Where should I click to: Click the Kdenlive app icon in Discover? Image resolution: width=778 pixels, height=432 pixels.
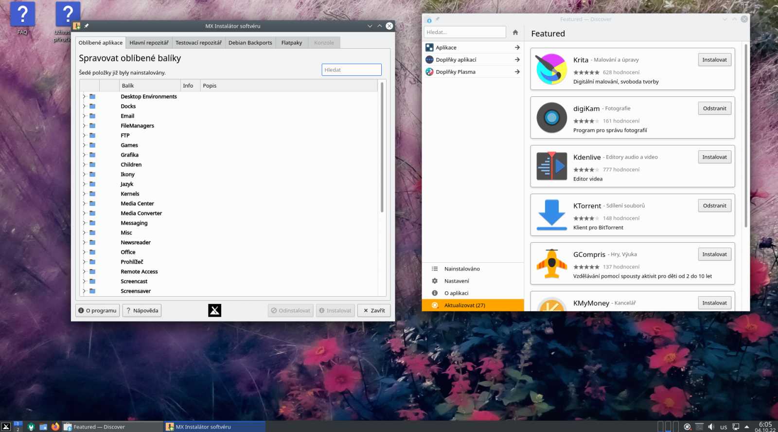click(x=551, y=166)
